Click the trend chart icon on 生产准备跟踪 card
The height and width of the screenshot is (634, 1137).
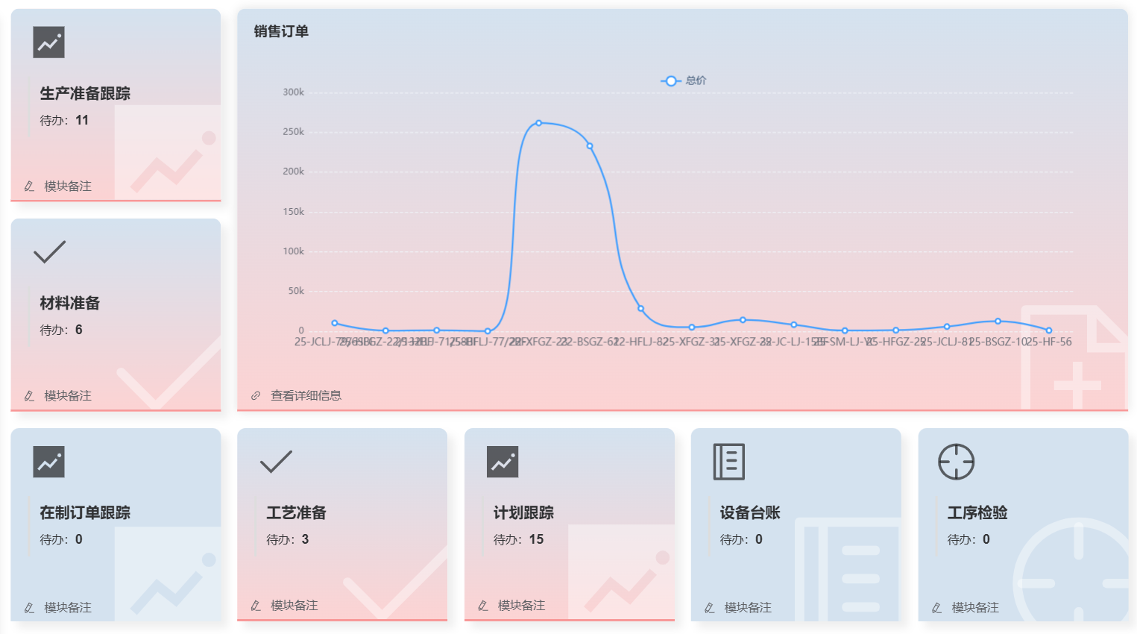pyautogui.click(x=48, y=42)
